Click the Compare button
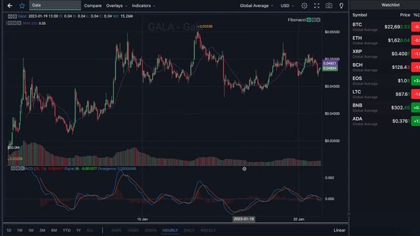This screenshot has height=236, width=420. point(93,6)
